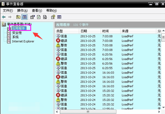165x114 pixels.
Task: Open the Properties toolbar icon
Action: pos(32,17)
